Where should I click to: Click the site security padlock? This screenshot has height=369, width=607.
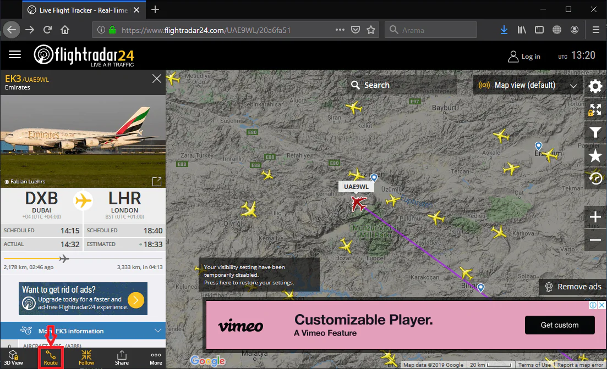tap(112, 30)
